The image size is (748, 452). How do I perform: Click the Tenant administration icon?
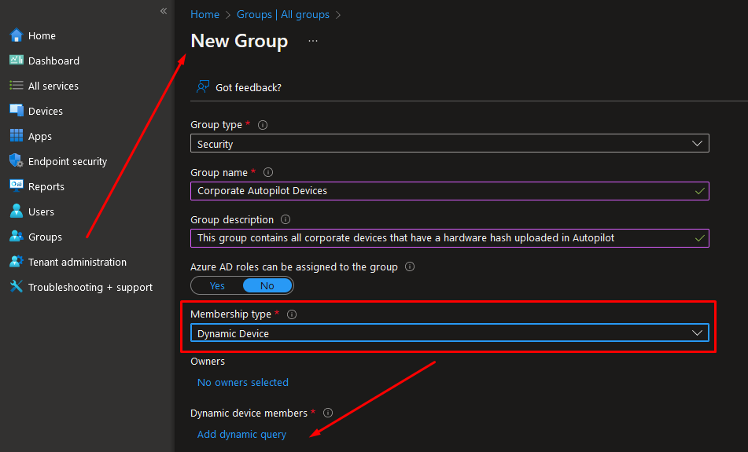(x=17, y=261)
